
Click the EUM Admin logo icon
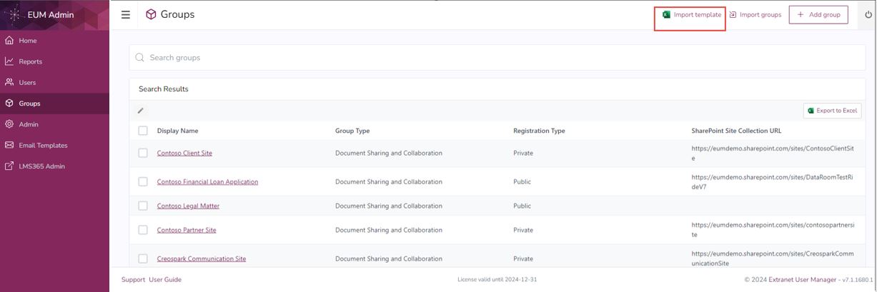point(14,14)
